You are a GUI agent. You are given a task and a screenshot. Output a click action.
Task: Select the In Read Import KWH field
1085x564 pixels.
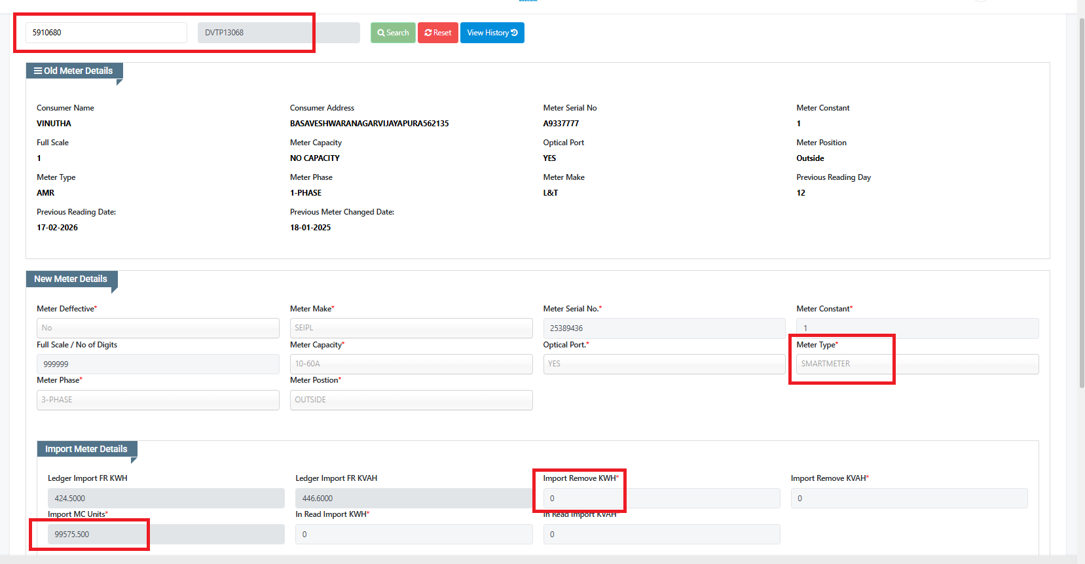pyautogui.click(x=413, y=535)
